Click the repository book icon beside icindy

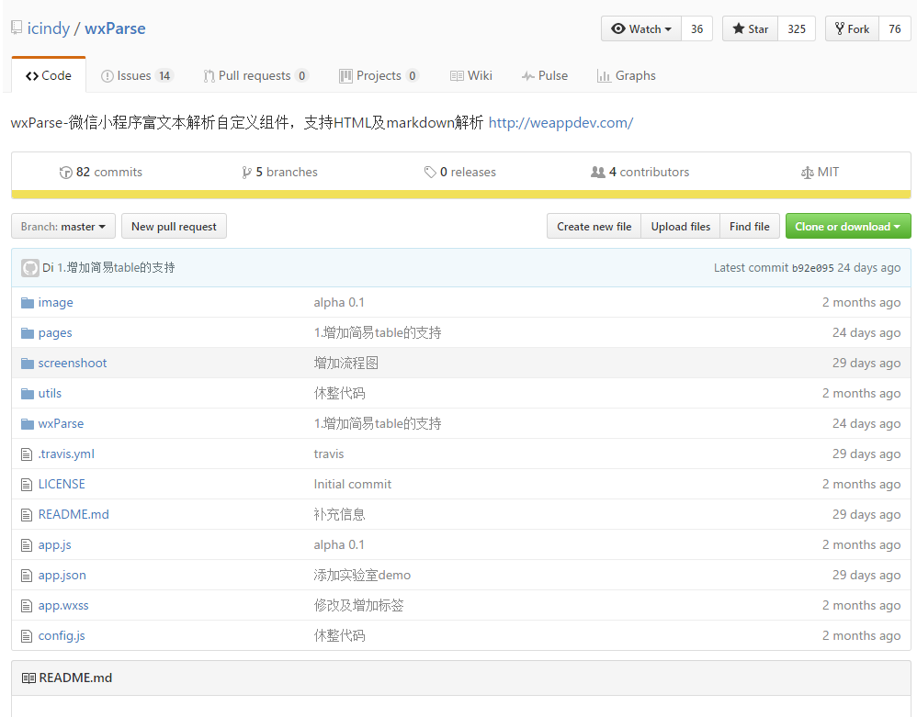[x=17, y=28]
